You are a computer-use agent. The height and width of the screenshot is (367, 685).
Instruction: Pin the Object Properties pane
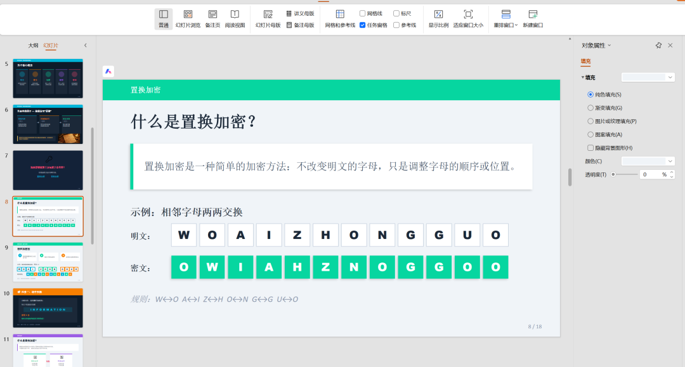pos(658,46)
